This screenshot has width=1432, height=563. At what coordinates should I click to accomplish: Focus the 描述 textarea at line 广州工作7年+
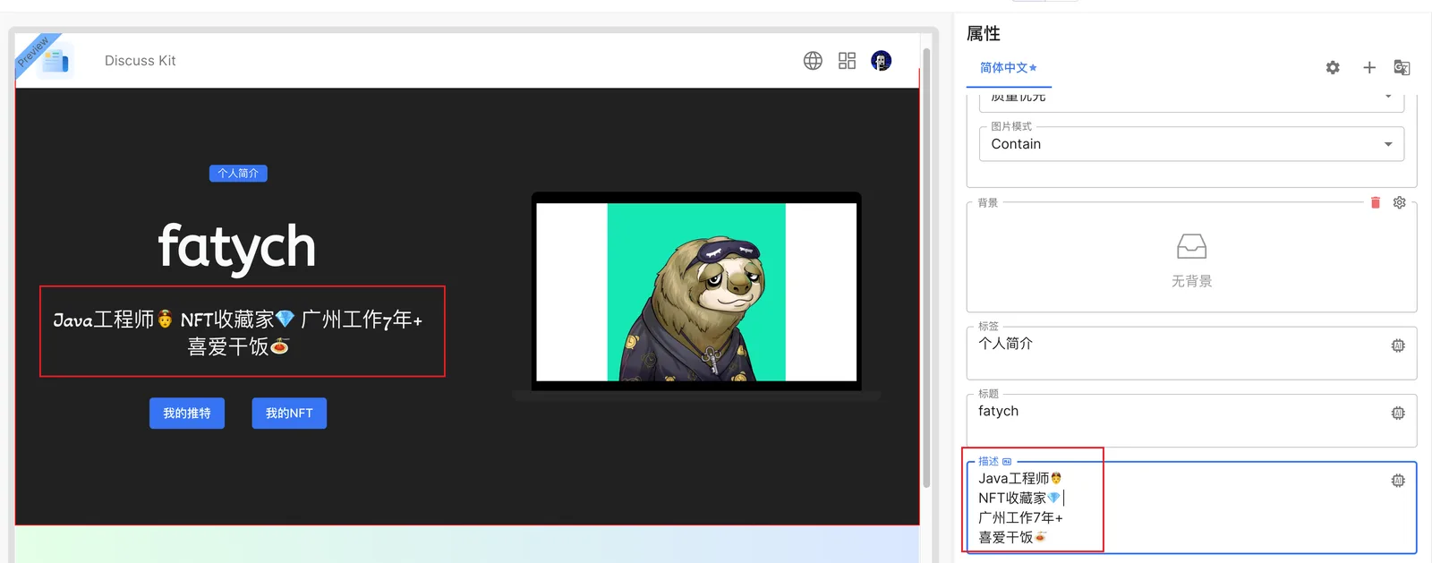[x=1021, y=518]
